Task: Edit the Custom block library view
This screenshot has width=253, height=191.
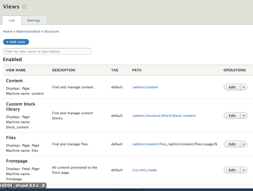Action: [232, 116]
